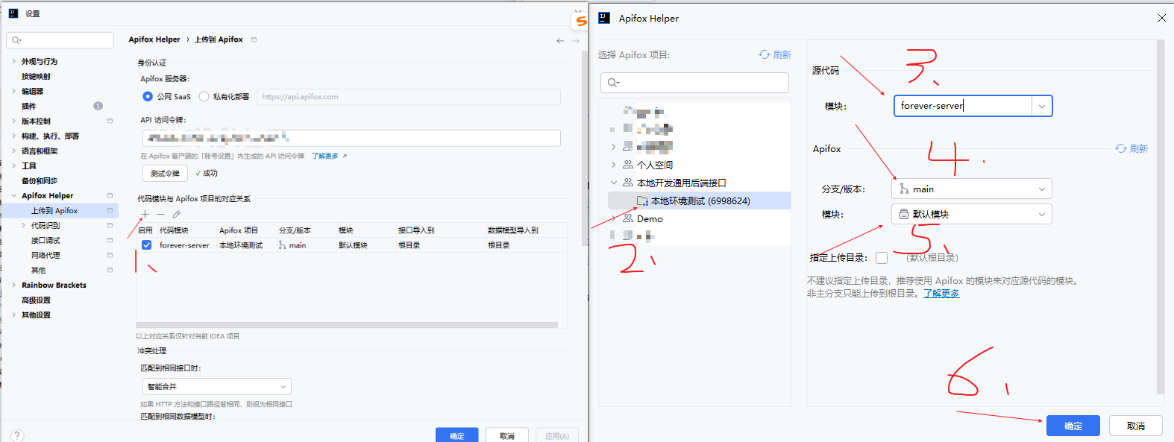Viewport: 1174px width, 442px height.
Task: Open the 默认模块 dropdown
Action: (x=972, y=214)
